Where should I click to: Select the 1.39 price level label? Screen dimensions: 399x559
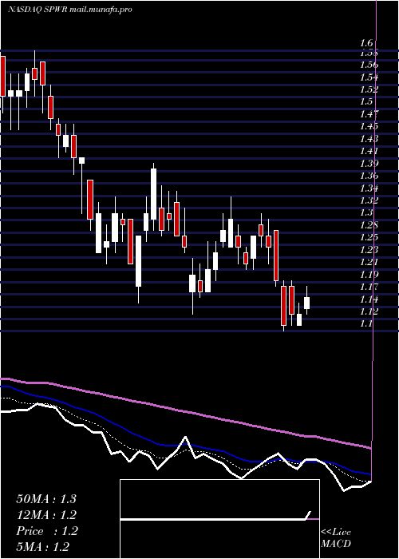click(x=369, y=163)
